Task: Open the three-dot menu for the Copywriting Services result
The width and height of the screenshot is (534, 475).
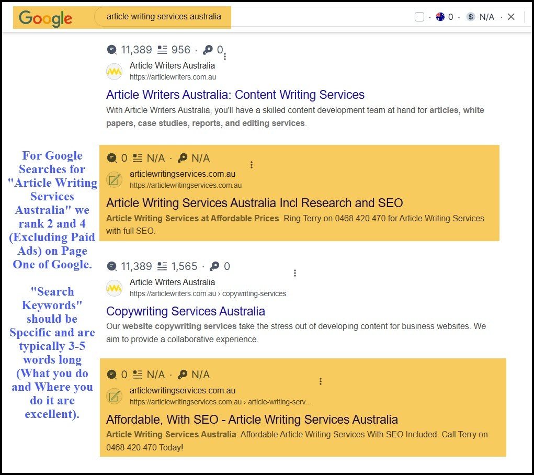Action: (x=295, y=273)
